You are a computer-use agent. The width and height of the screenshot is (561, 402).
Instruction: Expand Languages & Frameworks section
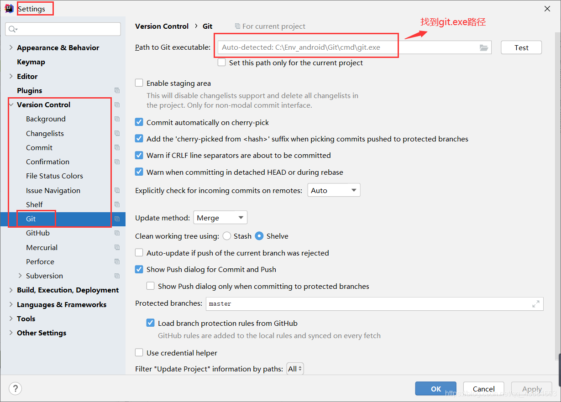tap(11, 304)
